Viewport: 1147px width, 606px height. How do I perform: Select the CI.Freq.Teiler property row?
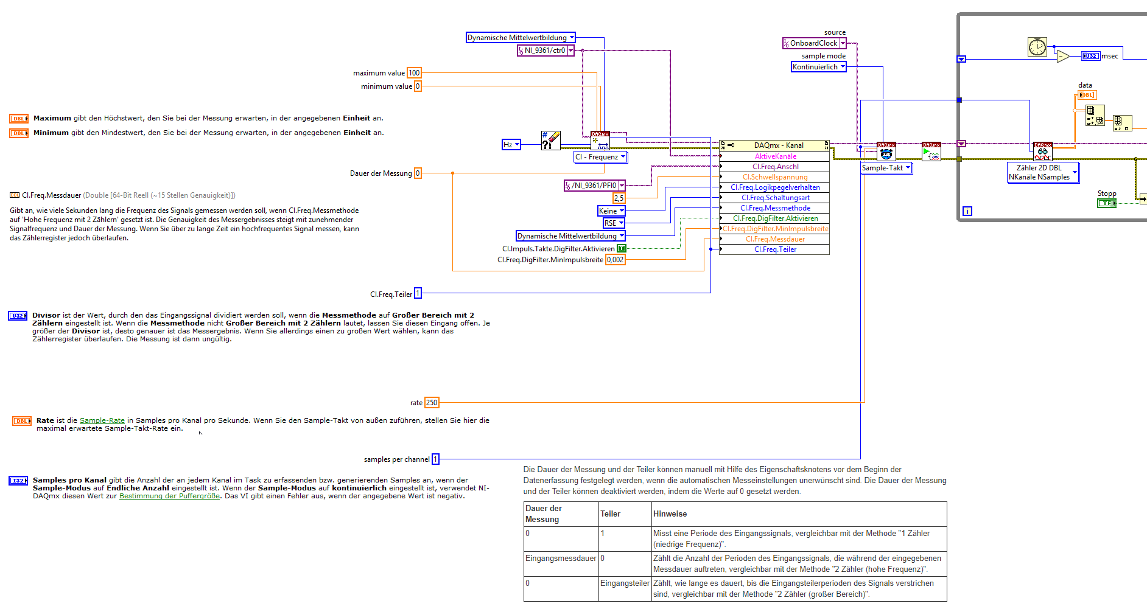click(x=774, y=249)
